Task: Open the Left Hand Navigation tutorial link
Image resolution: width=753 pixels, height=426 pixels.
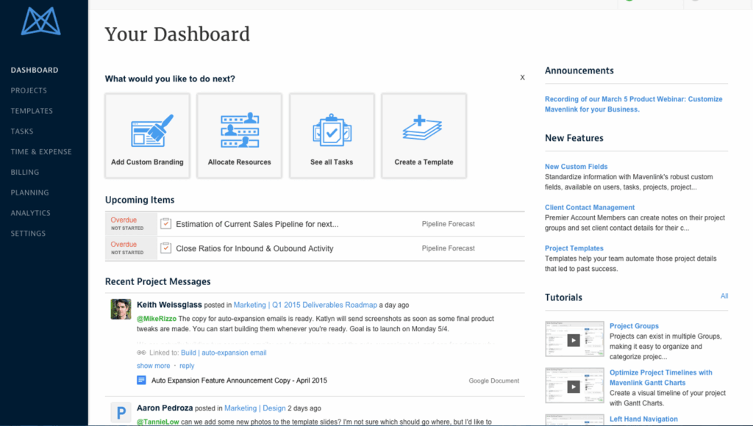Action: click(643, 419)
